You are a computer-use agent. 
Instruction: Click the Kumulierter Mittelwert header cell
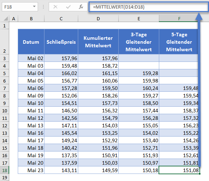point(98,42)
